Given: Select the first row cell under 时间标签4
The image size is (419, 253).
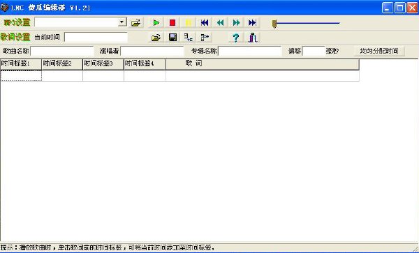Looking at the screenshot, I should point(145,76).
